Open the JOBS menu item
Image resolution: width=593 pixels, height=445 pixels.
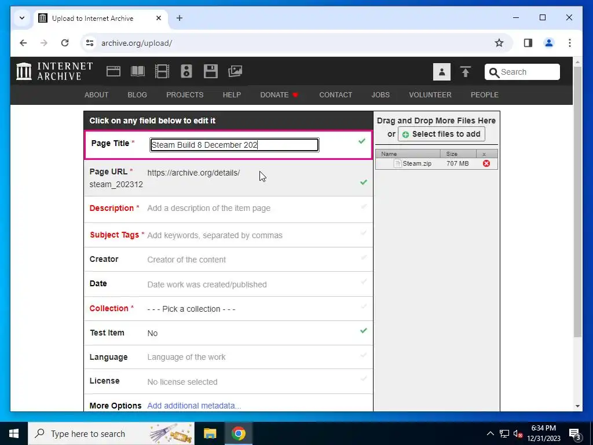[380, 95]
